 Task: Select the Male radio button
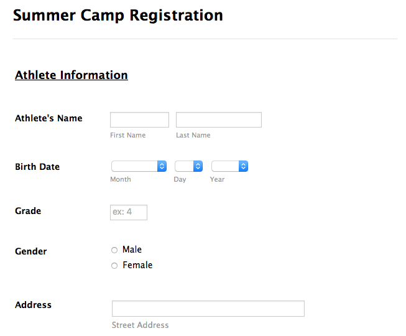click(x=114, y=250)
